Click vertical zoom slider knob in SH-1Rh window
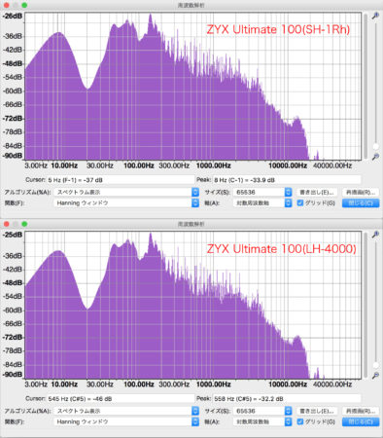 [375, 147]
